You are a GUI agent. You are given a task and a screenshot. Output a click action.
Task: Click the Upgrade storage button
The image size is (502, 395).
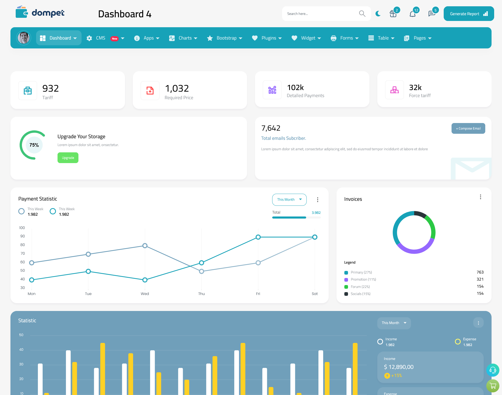[x=68, y=158]
